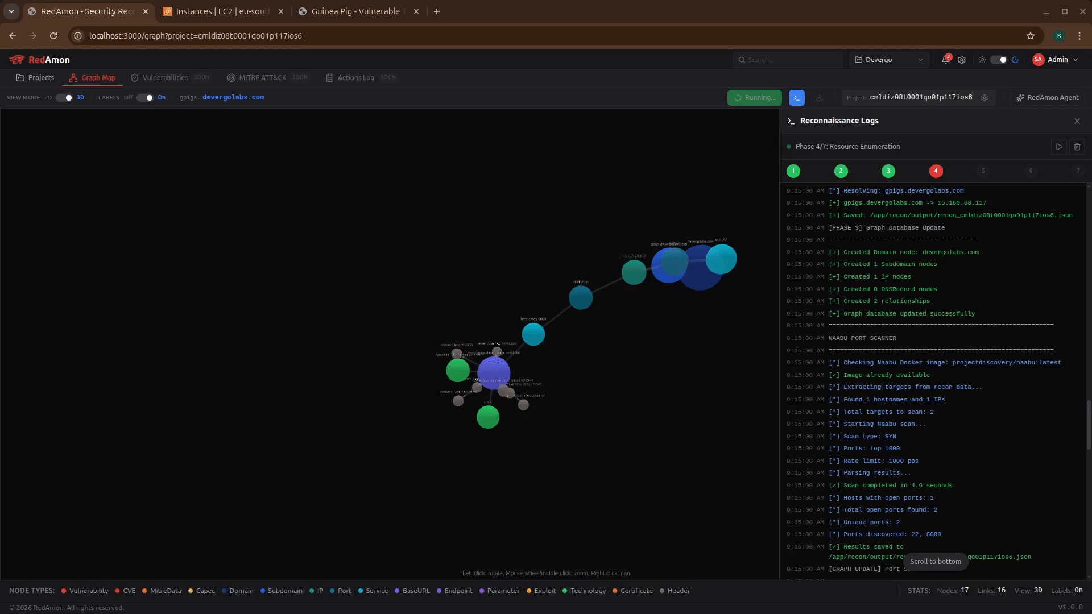
Task: Open the notifications bell icon
Action: (945, 60)
